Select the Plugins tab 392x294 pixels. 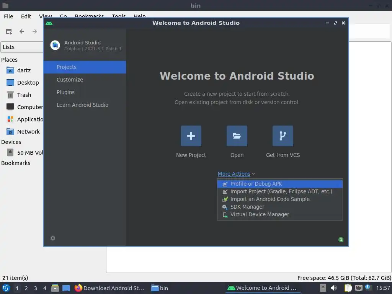coord(85,92)
